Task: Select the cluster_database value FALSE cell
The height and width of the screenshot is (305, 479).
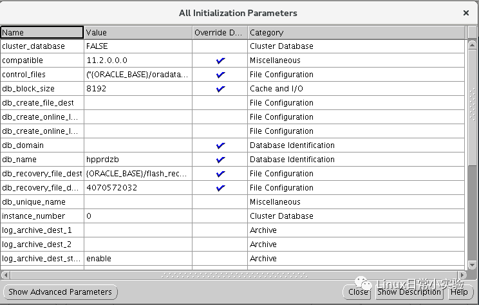Action: (137, 46)
